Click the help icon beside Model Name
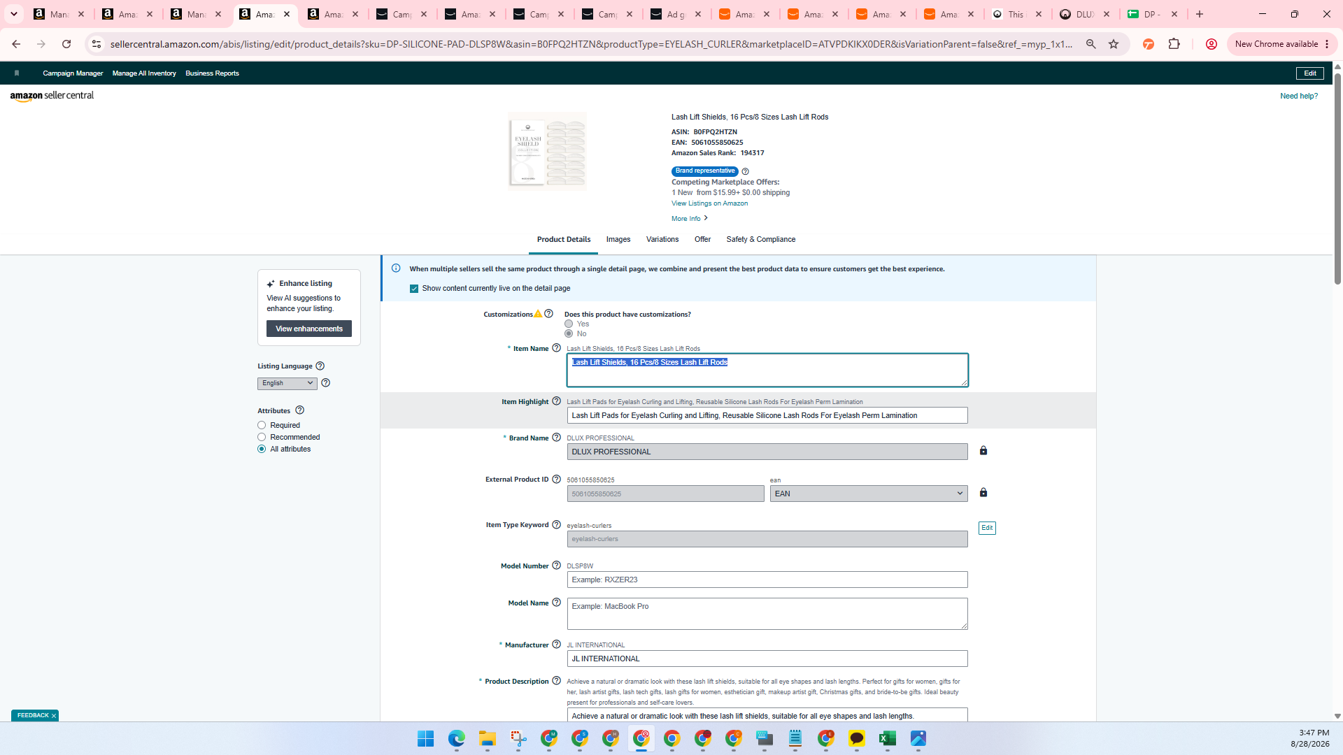Viewport: 1343px width, 755px height. (556, 603)
